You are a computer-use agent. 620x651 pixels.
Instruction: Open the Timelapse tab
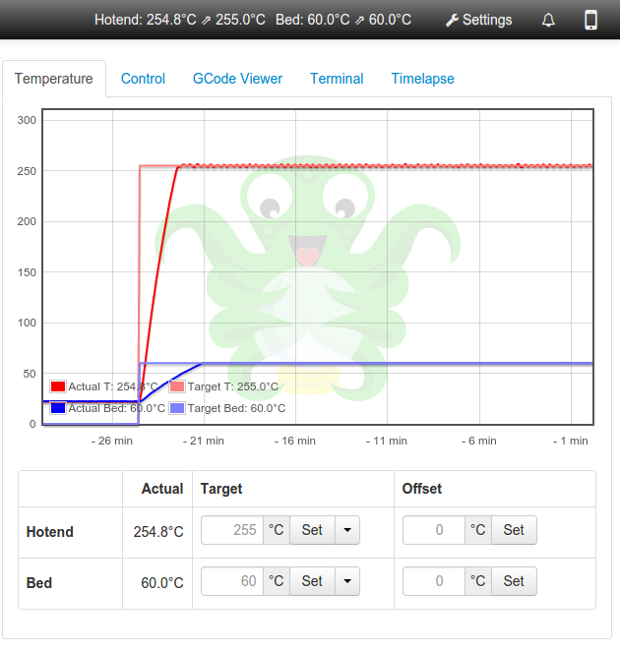tap(422, 79)
